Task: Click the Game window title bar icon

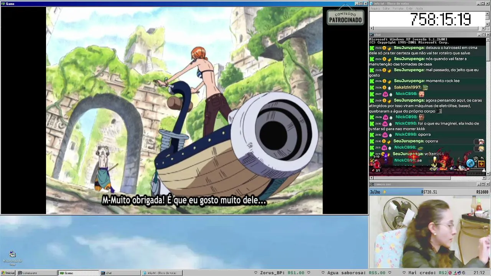Action: pyautogui.click(x=3, y=3)
